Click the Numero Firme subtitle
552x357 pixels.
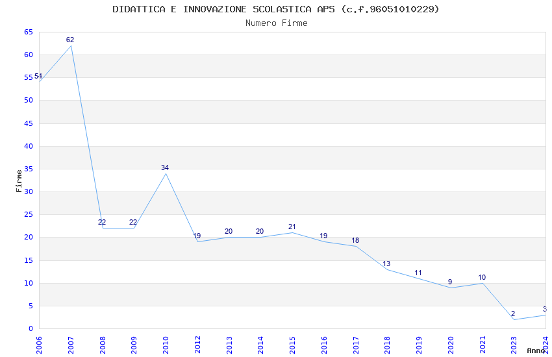coord(277,23)
